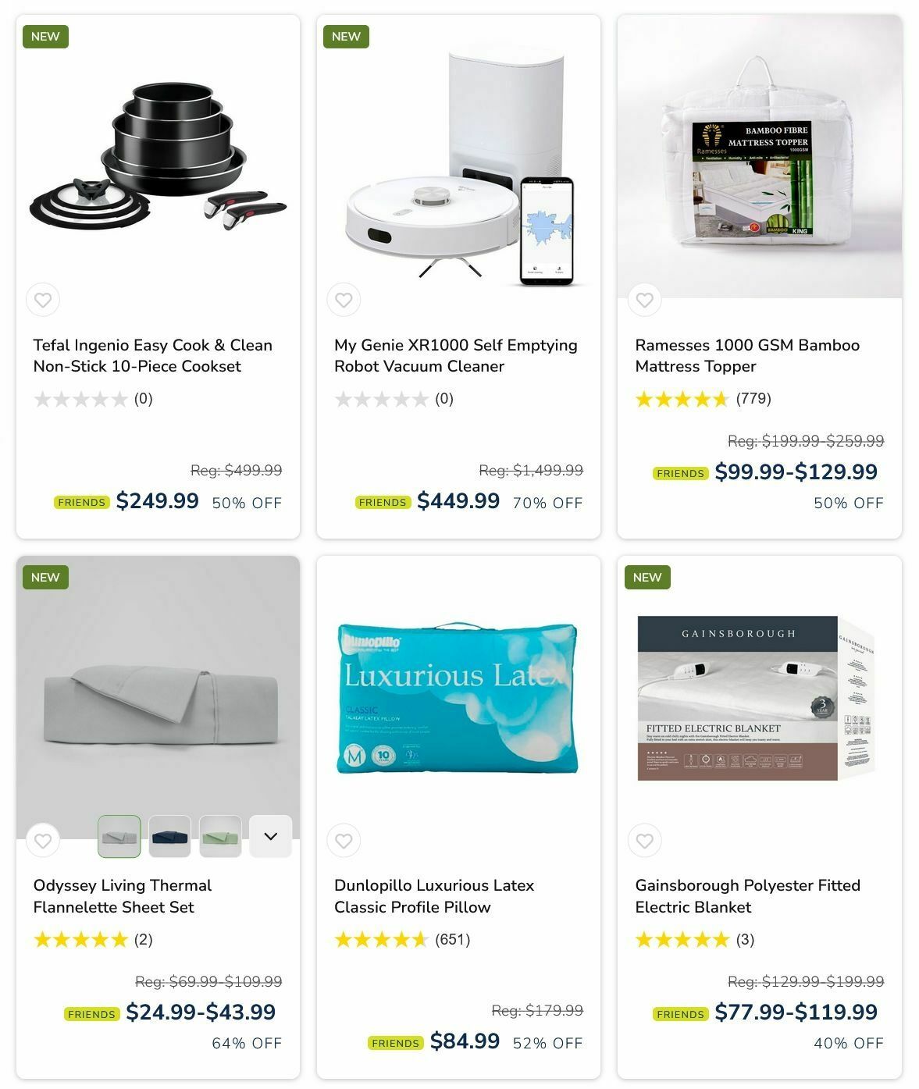Open Odyssey Living Thermal Flannelette Sheet Set title

click(x=123, y=896)
